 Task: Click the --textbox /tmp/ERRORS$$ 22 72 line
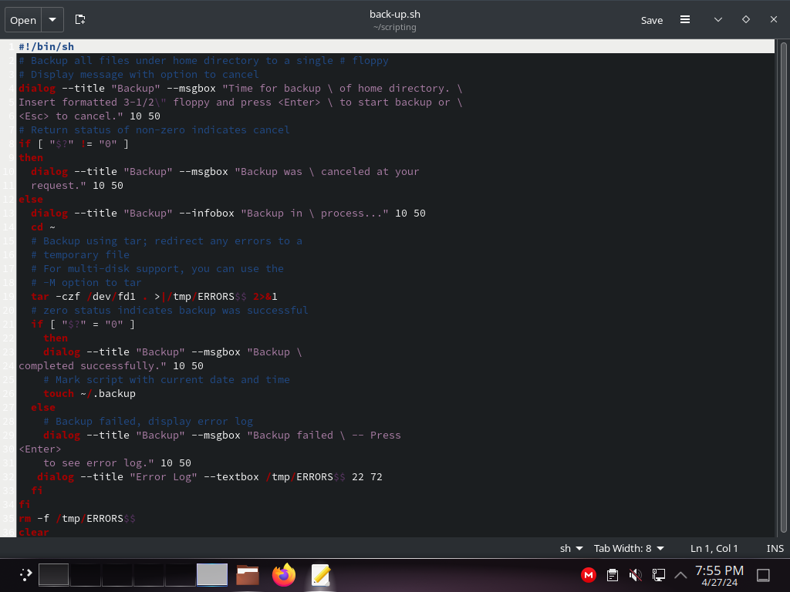210,476
